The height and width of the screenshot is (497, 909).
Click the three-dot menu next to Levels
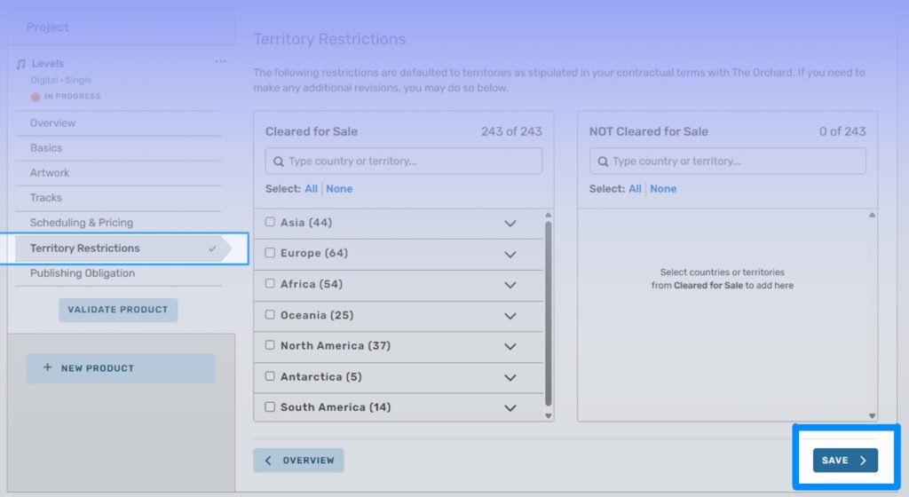click(220, 62)
